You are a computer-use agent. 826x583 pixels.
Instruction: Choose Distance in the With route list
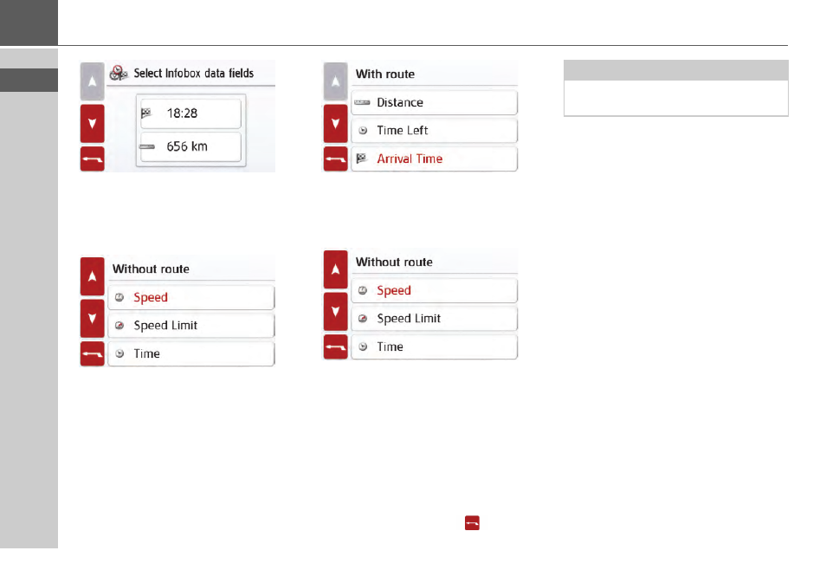(x=434, y=103)
